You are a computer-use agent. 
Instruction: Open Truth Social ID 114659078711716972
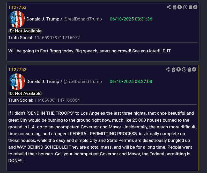pyautogui.click(x=57, y=38)
